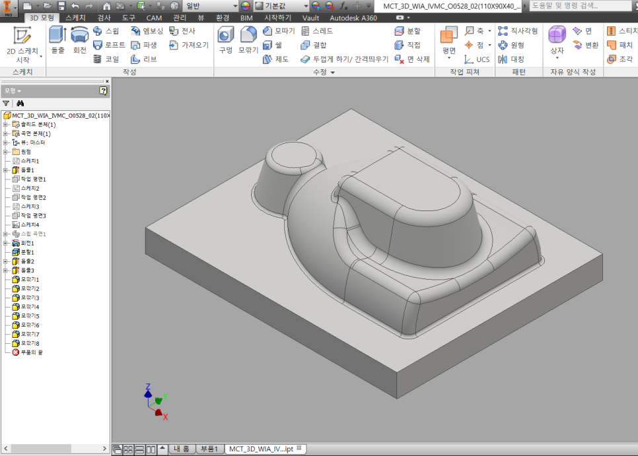This screenshot has width=638, height=456.
Task: Switch to the 검사 ribbon tab
Action: pos(104,18)
